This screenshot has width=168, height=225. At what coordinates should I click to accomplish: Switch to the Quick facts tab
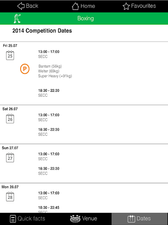click(x=28, y=219)
